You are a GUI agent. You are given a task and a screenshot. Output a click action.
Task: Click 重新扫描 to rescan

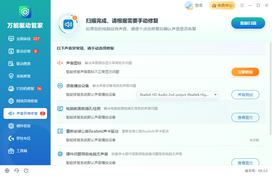248,23
